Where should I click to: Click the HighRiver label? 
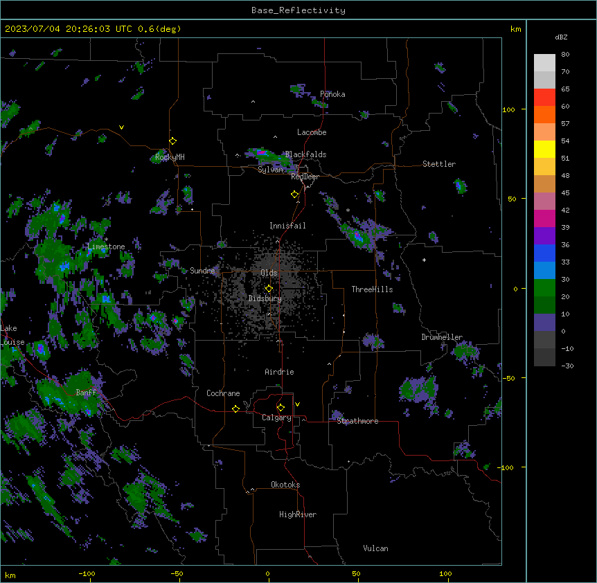pos(298,514)
